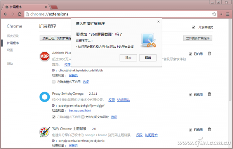Open the Chrome hamburger menu
233x149 pixels.
228,14
